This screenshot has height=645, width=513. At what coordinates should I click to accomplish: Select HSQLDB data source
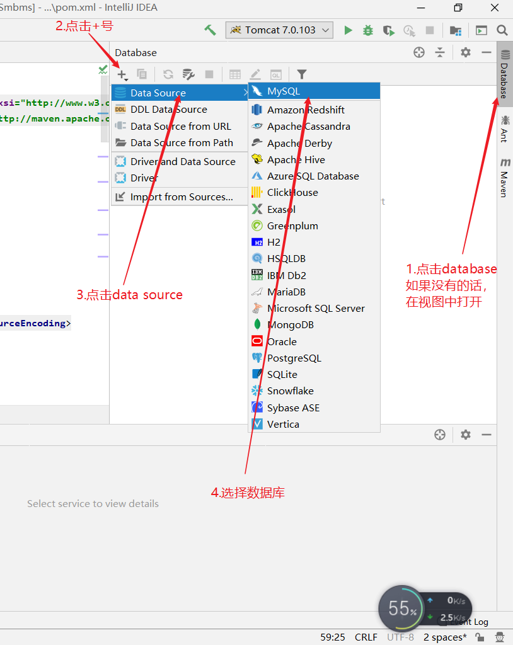coord(314,259)
